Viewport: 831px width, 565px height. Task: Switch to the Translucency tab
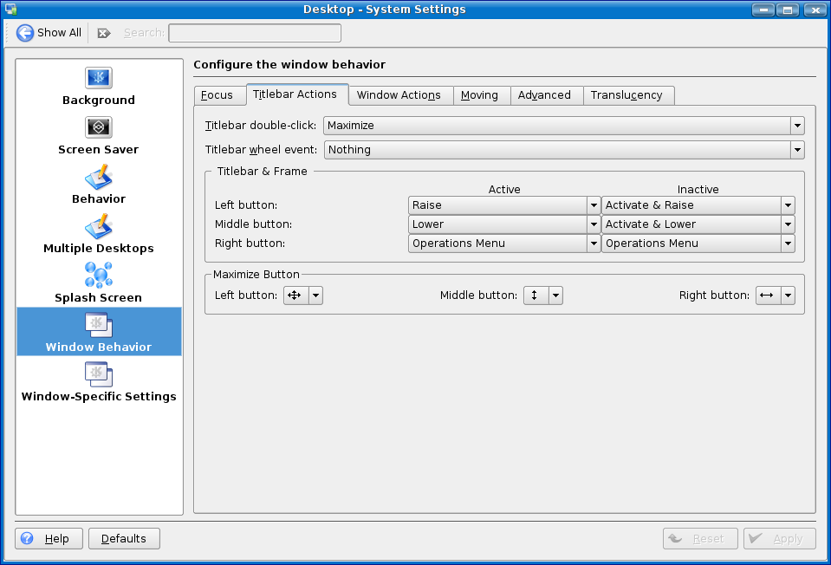click(x=626, y=95)
